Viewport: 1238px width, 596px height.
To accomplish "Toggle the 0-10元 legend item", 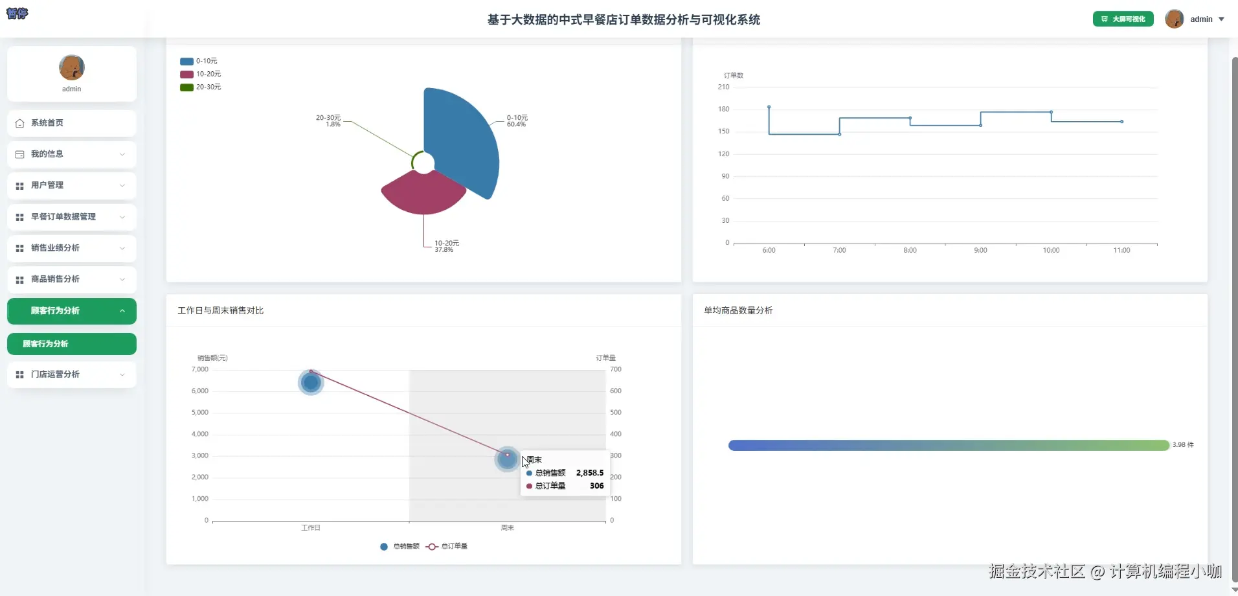I will (x=199, y=61).
